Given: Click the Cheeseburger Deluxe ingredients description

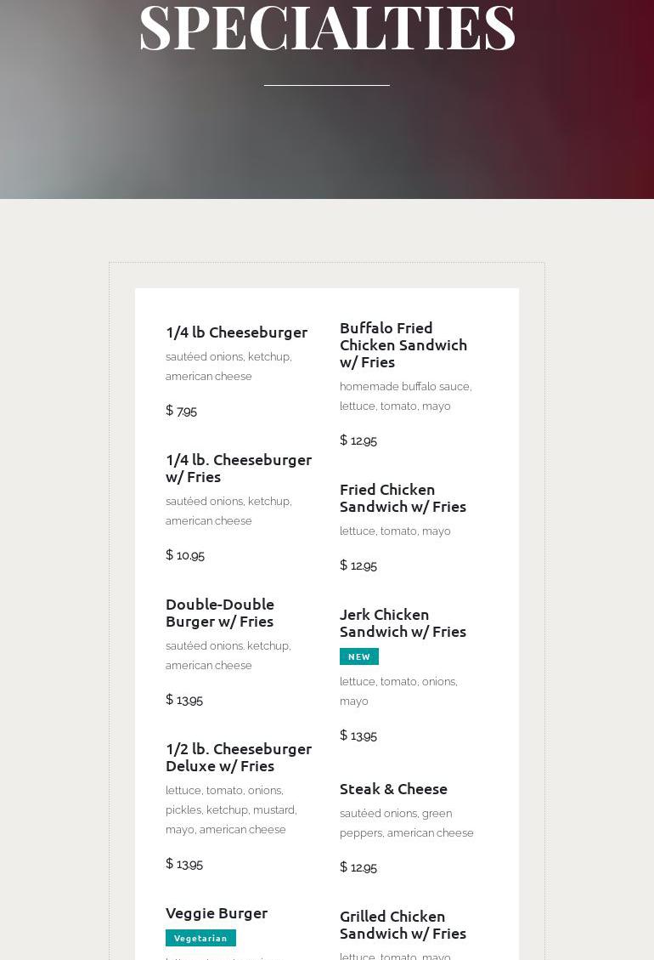Looking at the screenshot, I should click(231, 809).
